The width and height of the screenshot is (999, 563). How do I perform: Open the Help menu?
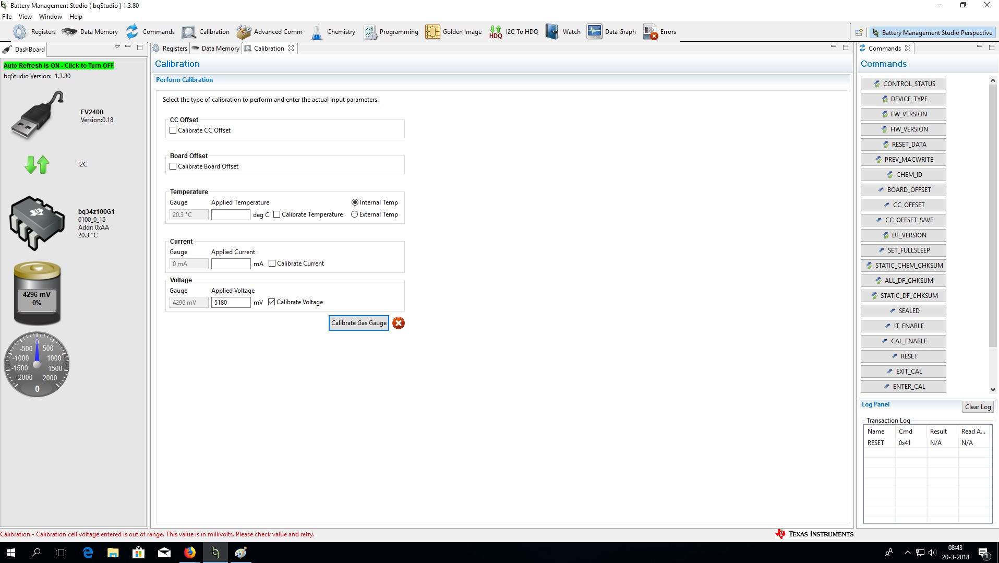pyautogui.click(x=76, y=17)
